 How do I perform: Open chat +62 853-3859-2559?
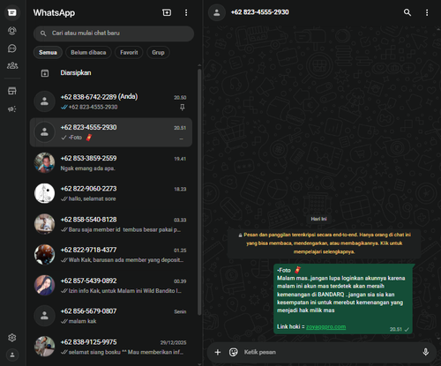coord(111,163)
